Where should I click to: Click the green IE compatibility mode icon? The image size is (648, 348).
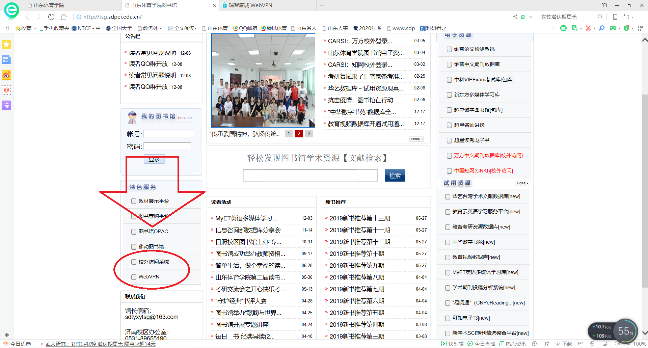pos(523,17)
